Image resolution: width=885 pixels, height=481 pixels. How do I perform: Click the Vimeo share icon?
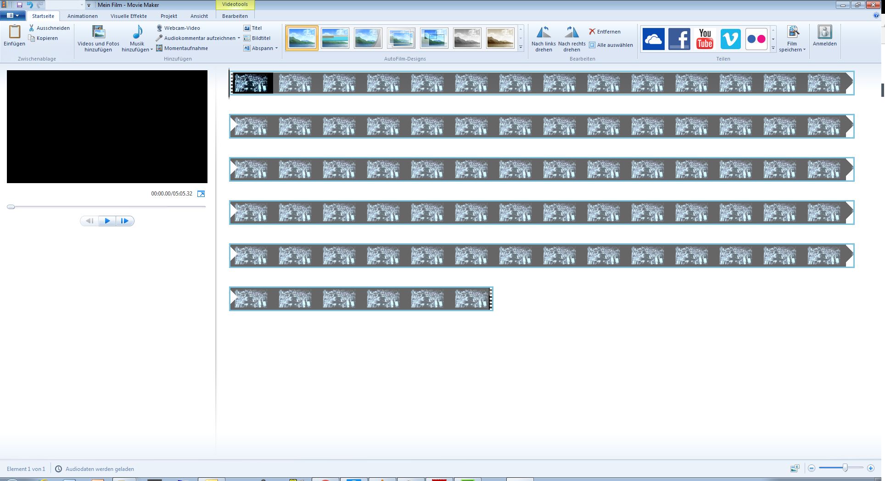(730, 39)
